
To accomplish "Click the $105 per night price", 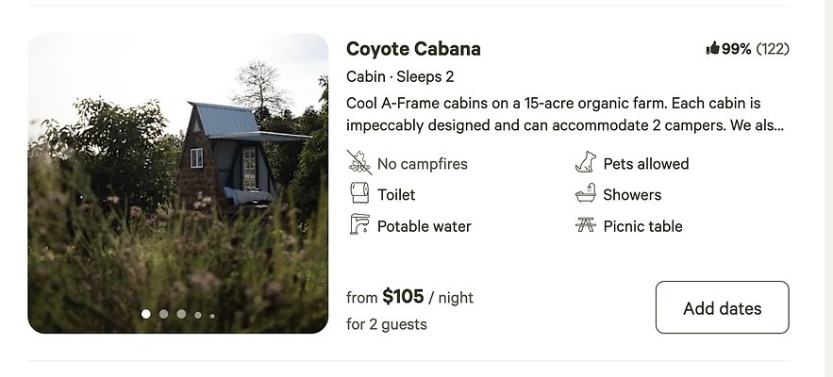I will [403, 297].
